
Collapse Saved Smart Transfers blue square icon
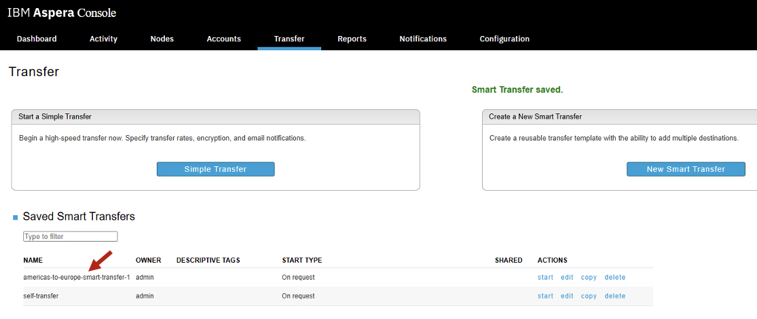tap(16, 218)
